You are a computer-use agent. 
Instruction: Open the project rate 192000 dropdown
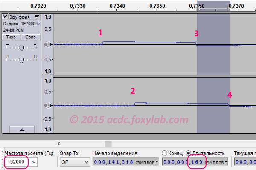(x=34, y=162)
